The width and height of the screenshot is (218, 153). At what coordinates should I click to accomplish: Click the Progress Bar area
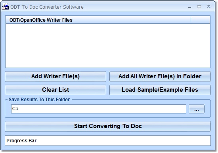(108, 140)
